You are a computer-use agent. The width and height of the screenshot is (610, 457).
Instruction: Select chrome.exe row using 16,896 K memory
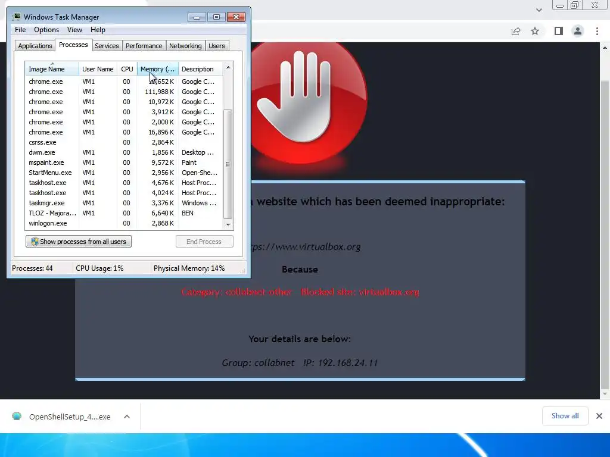[124, 132]
